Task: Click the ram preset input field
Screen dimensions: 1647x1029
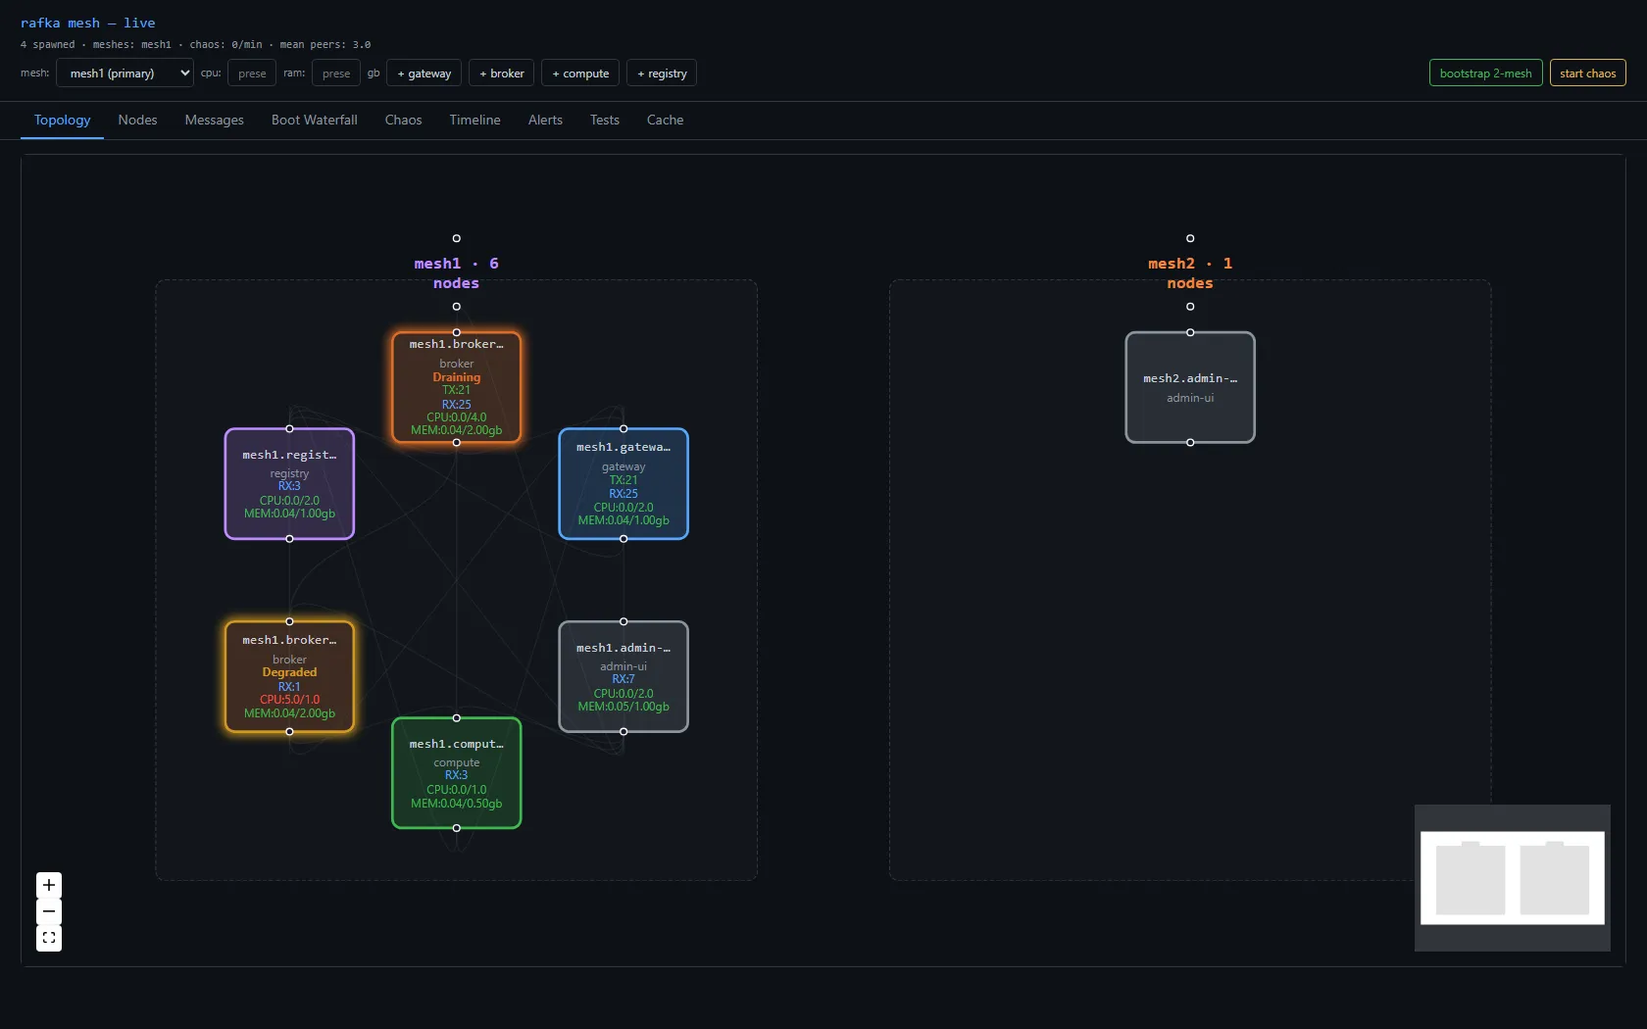Action: [x=336, y=73]
